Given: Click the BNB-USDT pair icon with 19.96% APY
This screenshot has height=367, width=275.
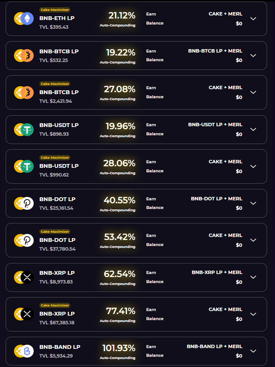Looking at the screenshot, I should 24,129.
